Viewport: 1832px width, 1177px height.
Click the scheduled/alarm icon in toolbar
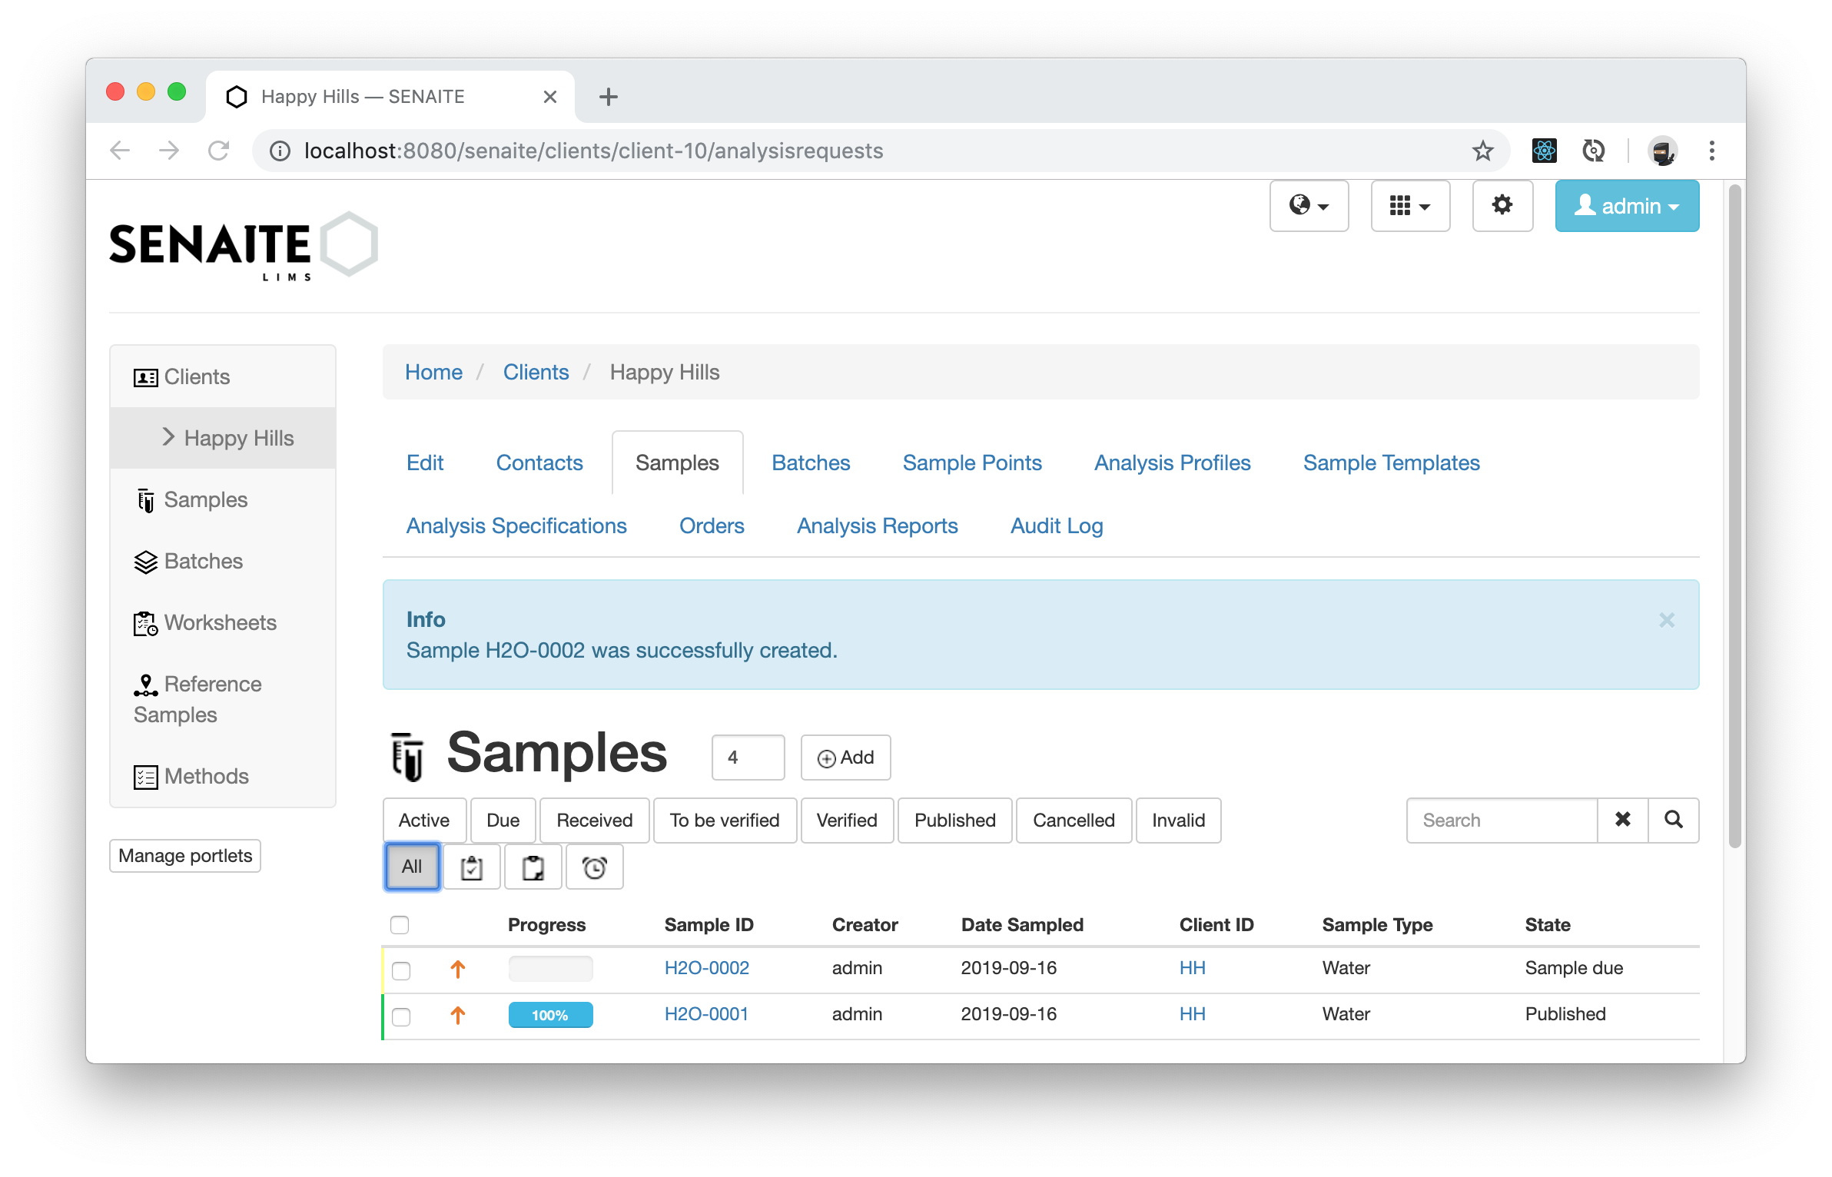[x=596, y=867]
